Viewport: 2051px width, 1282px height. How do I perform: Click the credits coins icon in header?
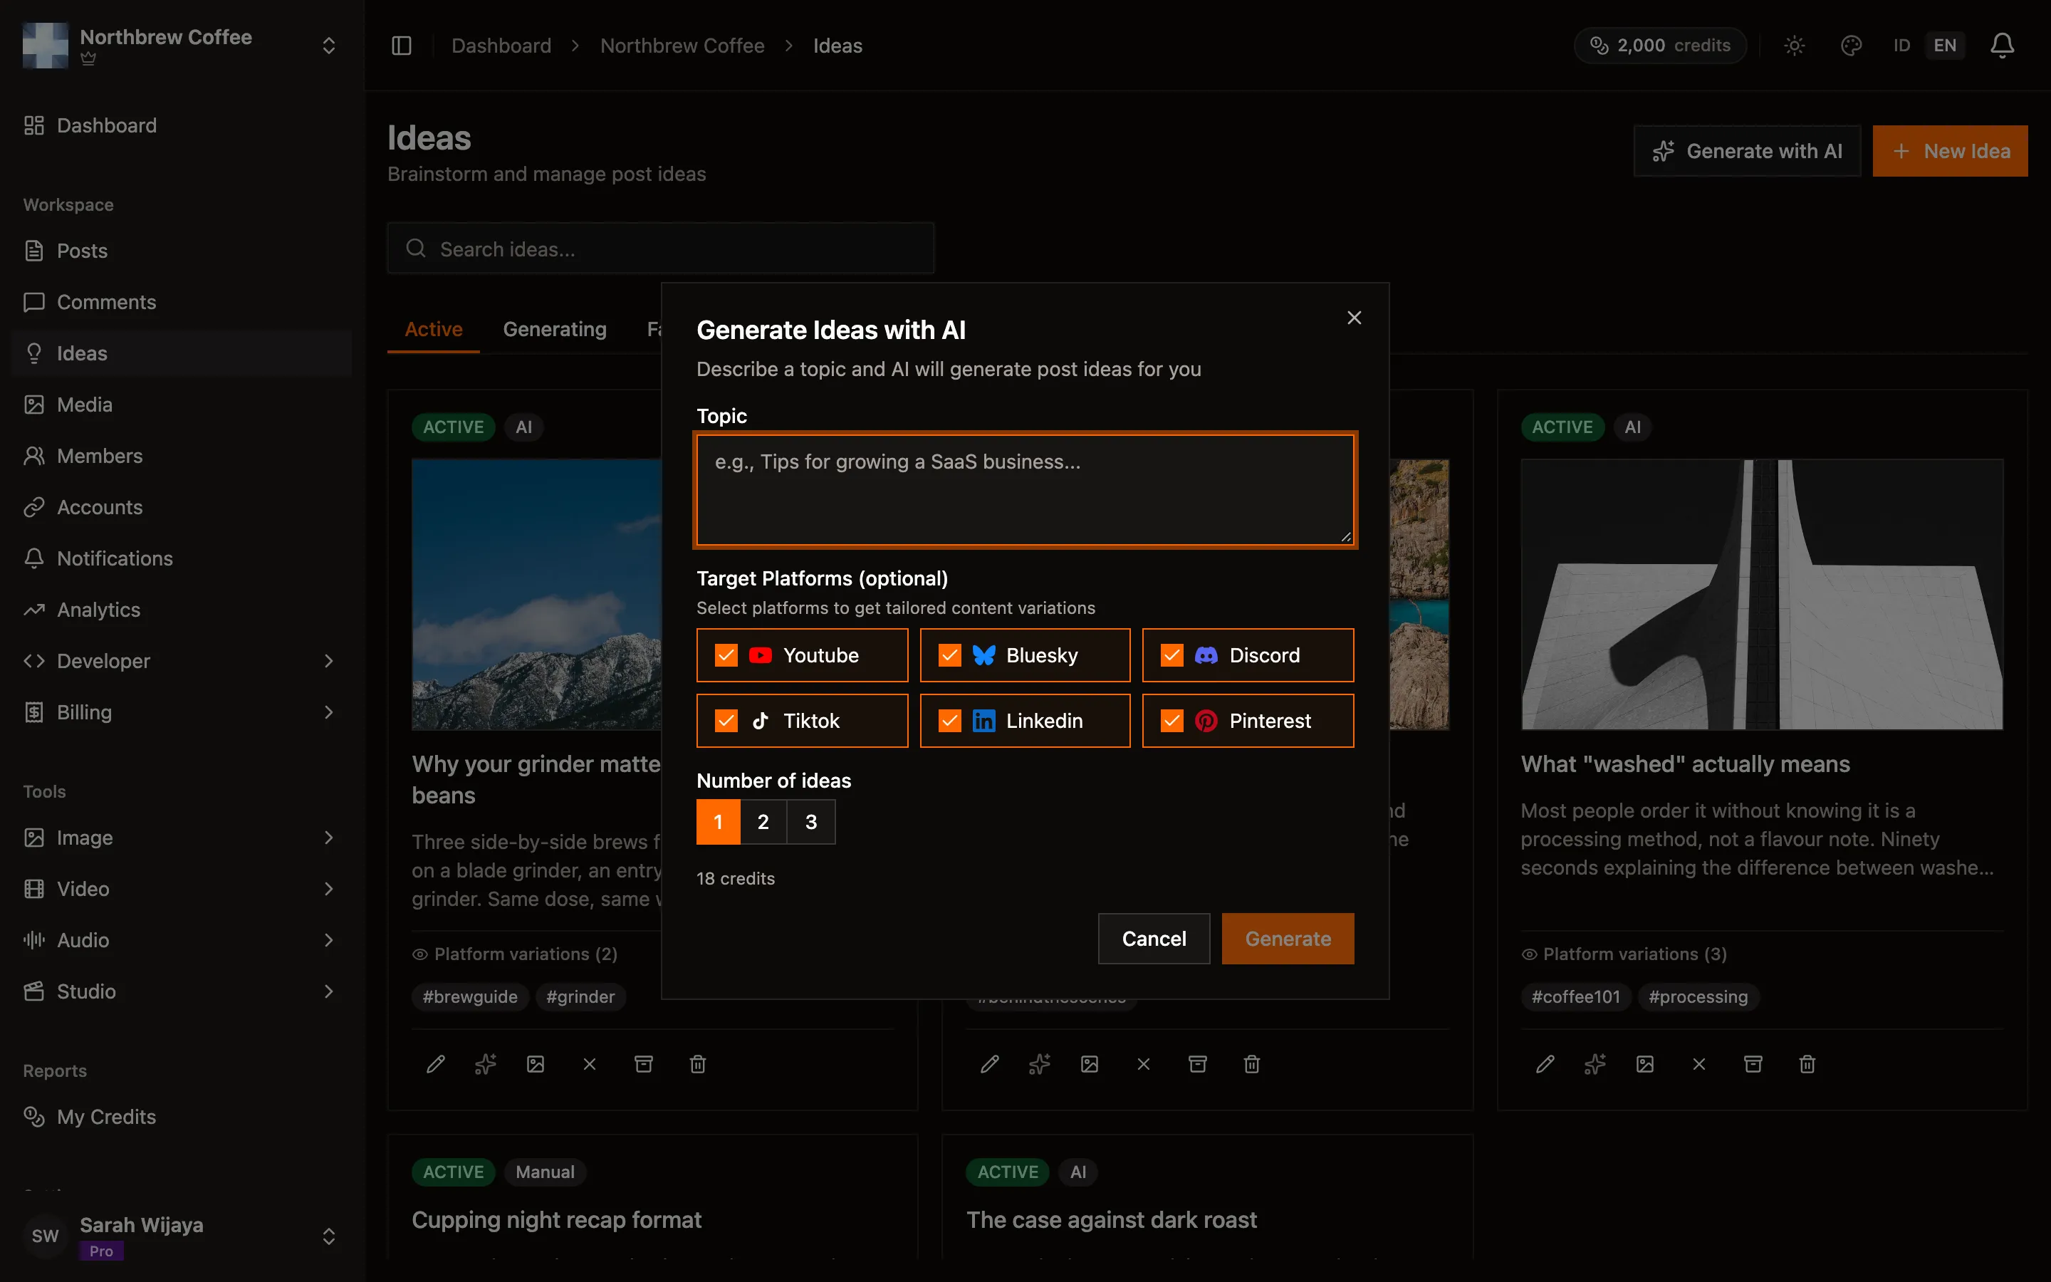[x=1599, y=46]
